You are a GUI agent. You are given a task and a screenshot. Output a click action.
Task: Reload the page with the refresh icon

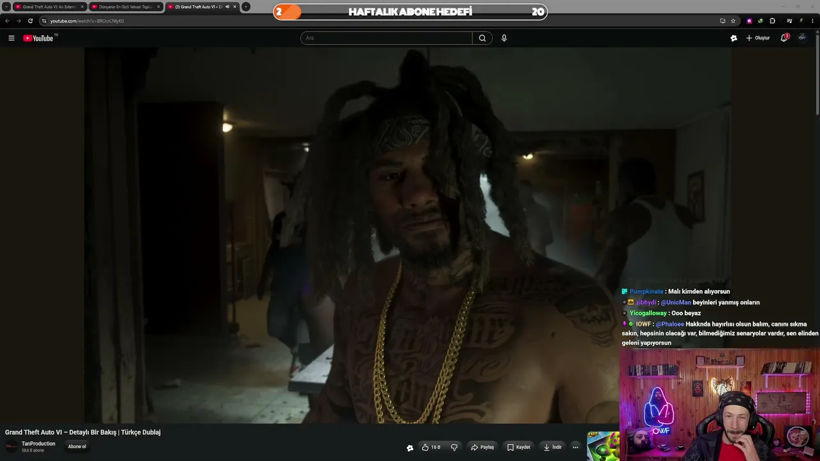pos(30,21)
